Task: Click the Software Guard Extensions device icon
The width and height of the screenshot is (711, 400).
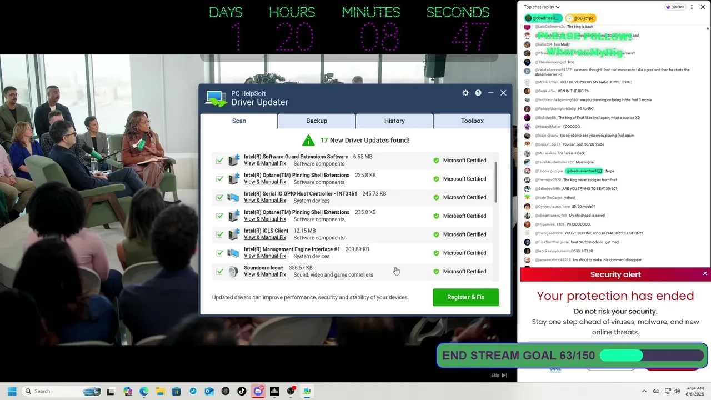Action: 233,160
